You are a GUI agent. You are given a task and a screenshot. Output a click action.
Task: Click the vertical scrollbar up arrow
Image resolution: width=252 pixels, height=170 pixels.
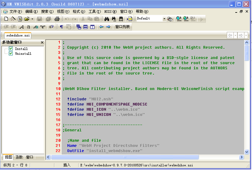(247, 42)
